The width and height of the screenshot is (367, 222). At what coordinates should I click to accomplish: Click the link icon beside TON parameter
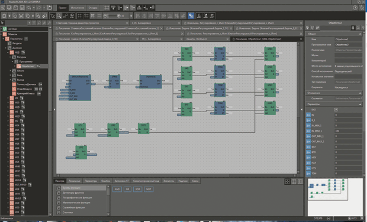pos(308,174)
